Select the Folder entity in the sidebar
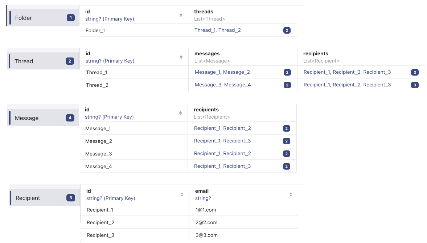The image size is (427, 243). [x=24, y=17]
